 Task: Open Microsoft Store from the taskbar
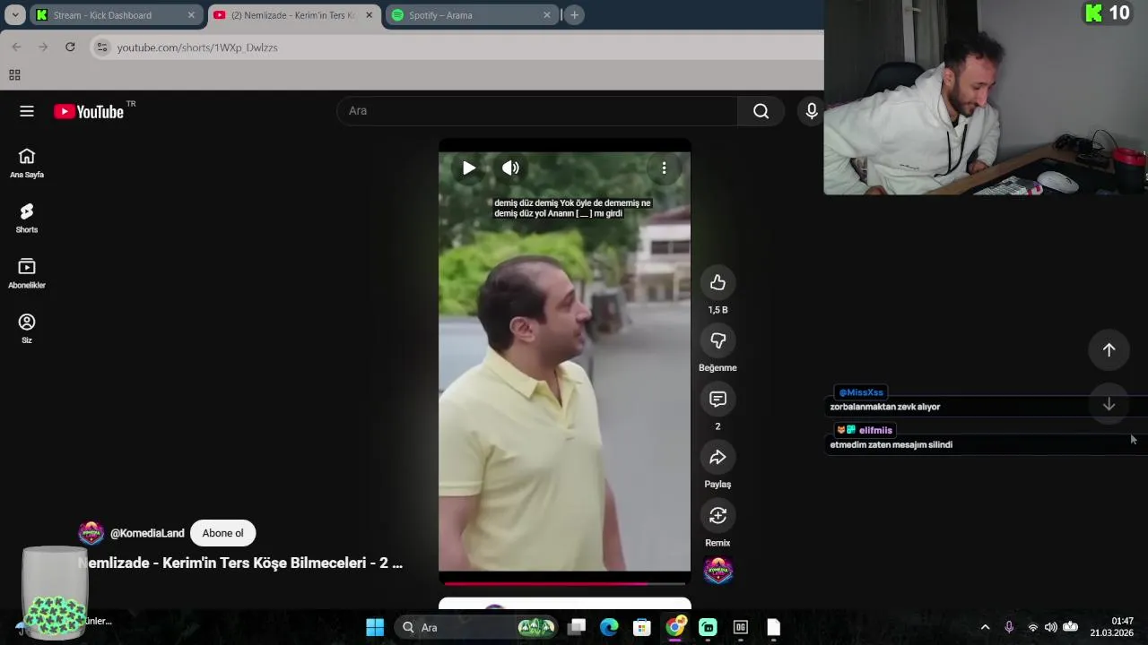pyautogui.click(x=641, y=627)
